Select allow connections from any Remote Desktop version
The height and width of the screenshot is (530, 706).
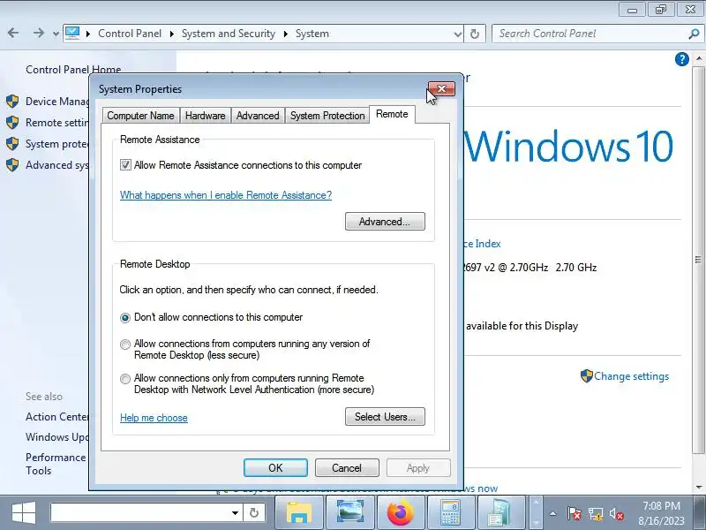[x=125, y=344]
